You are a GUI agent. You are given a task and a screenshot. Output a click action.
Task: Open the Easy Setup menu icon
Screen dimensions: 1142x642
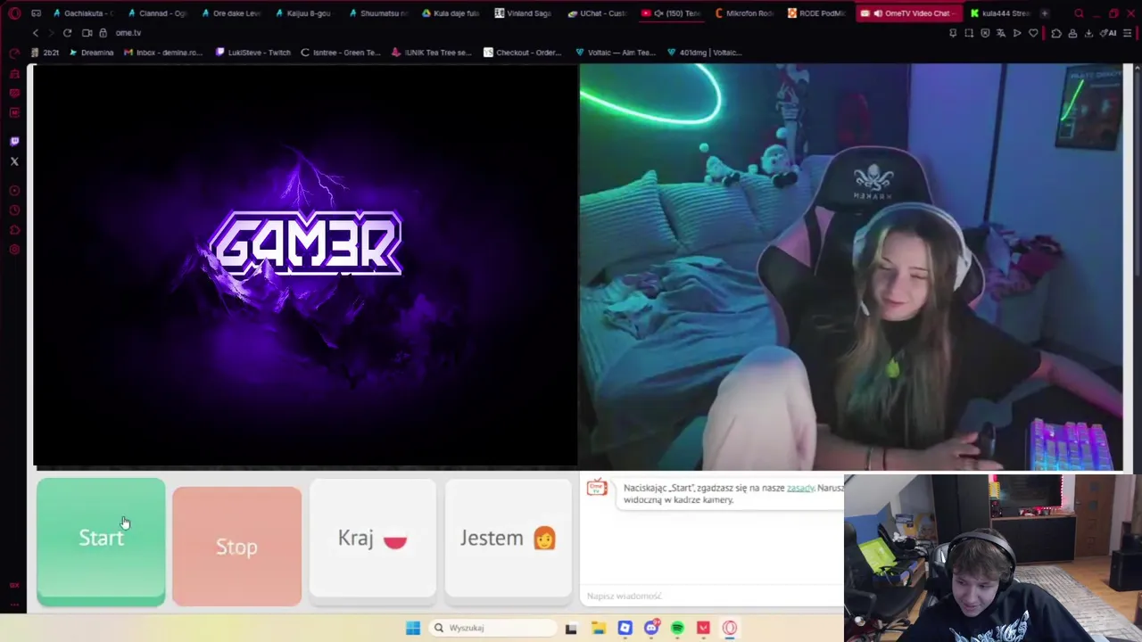(1128, 33)
